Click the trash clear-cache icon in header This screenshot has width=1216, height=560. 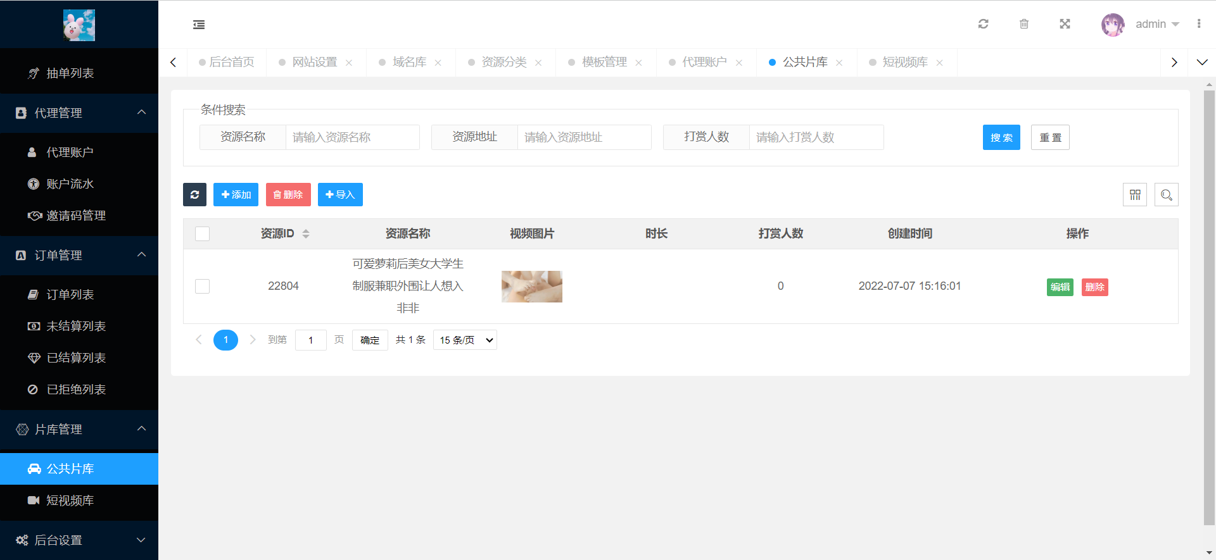coord(1024,24)
